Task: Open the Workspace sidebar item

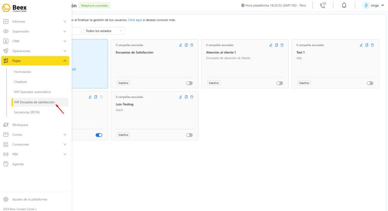Action: (x=20, y=125)
